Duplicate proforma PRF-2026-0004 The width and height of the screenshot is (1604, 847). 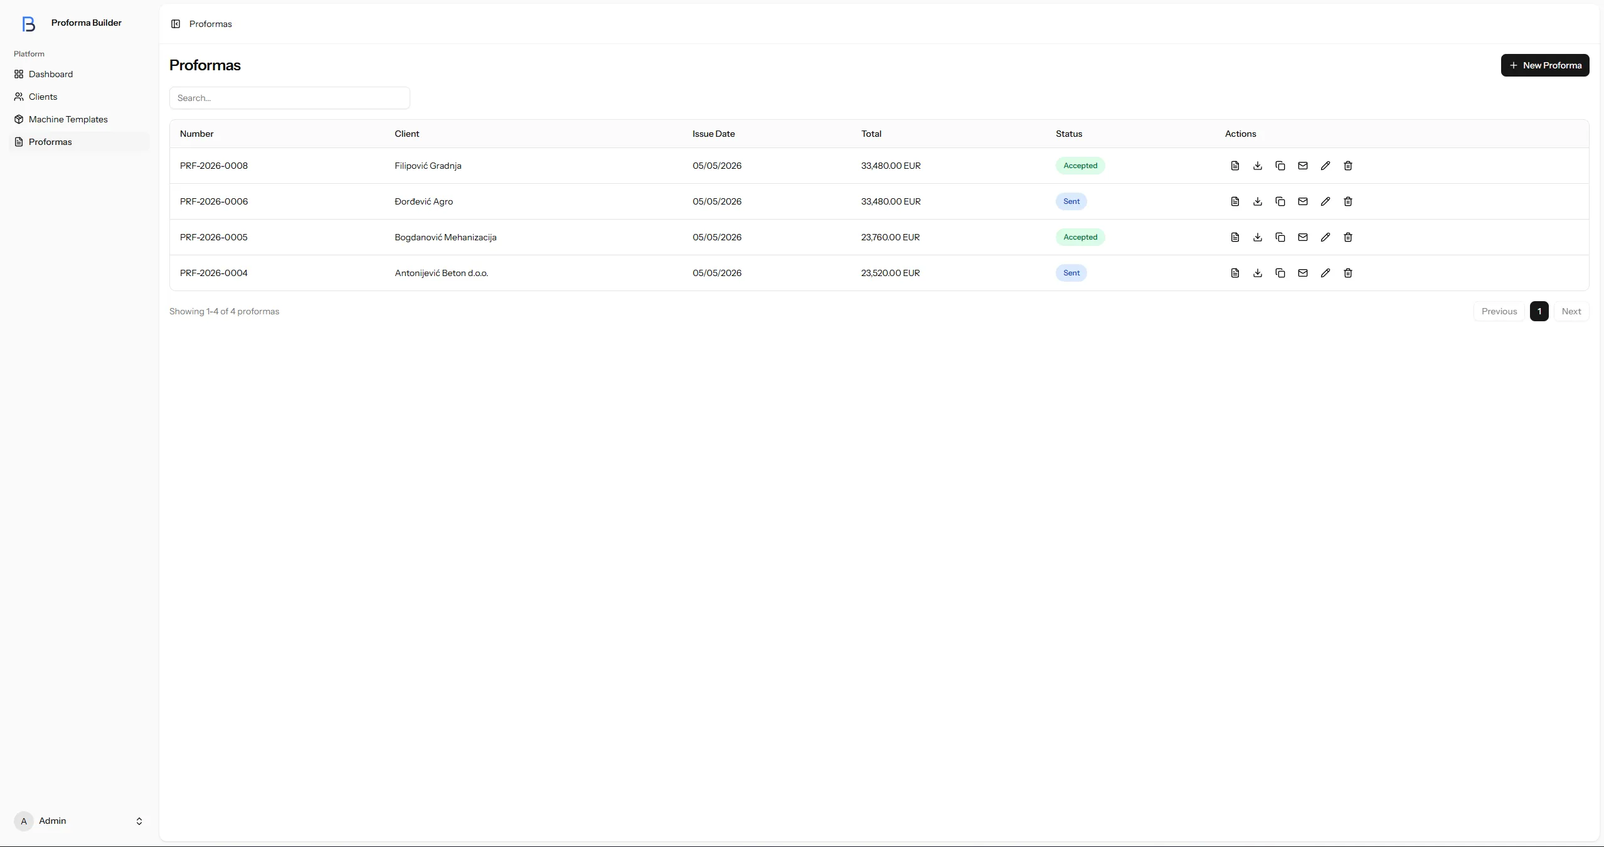click(x=1280, y=273)
